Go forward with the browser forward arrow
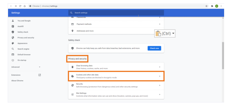The image size is (238, 110). [16, 6]
